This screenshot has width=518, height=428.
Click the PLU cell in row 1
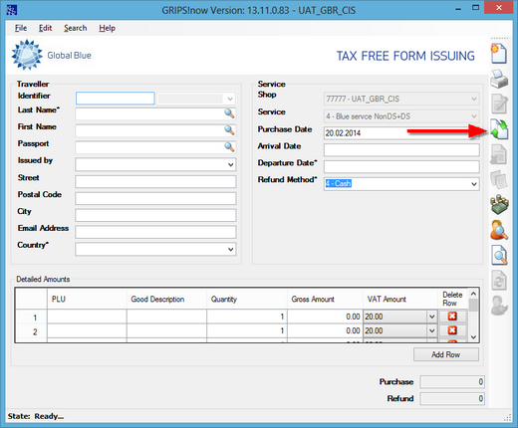point(87,317)
